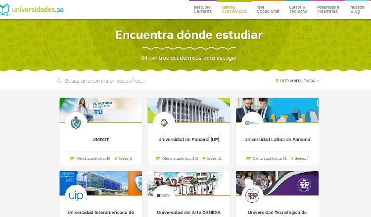Expand the Filtrar Resultados dropdown
The height and width of the screenshot is (217, 371).
tap(297, 81)
